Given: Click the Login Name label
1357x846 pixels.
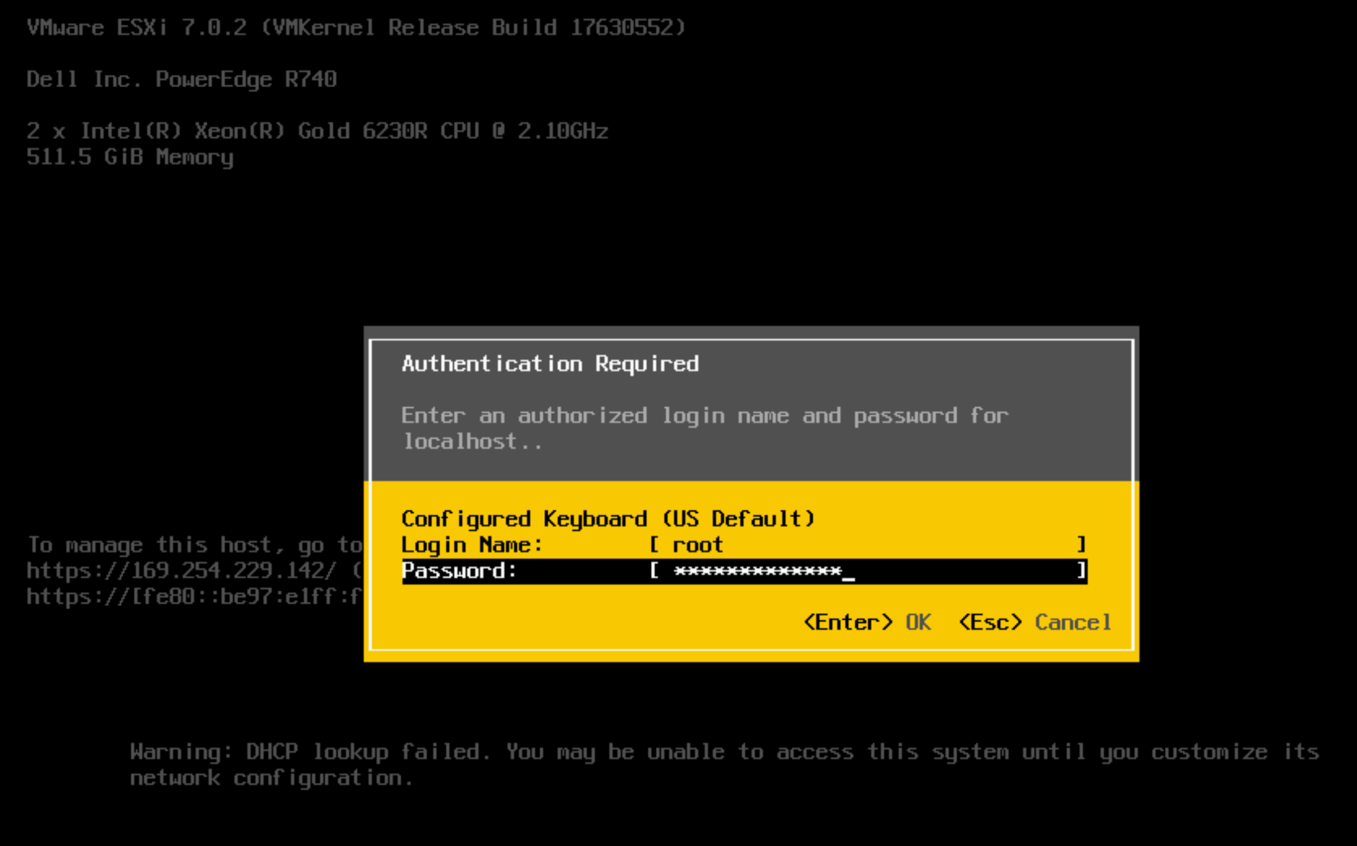Looking at the screenshot, I should pos(472,544).
